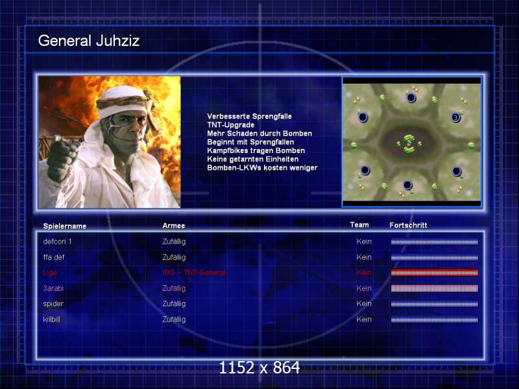Click 'Zufällig' army in spider row
The image size is (519, 389).
tap(174, 304)
